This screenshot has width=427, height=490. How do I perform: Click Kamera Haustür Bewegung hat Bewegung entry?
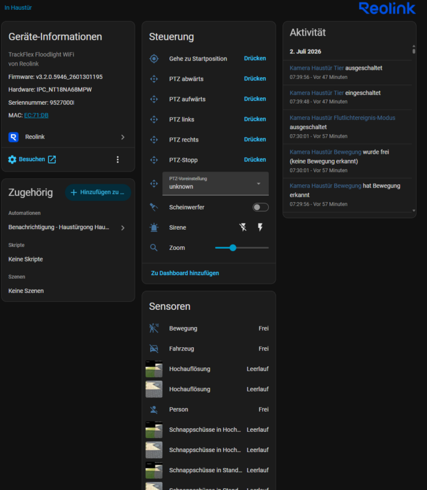coord(347,195)
